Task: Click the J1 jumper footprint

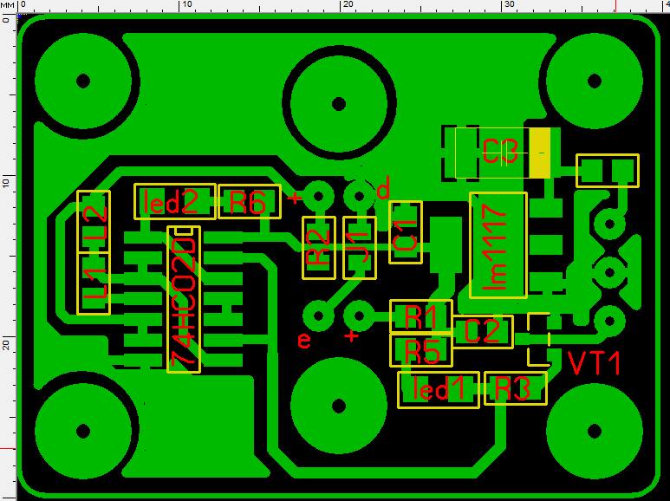Action: pos(360,248)
